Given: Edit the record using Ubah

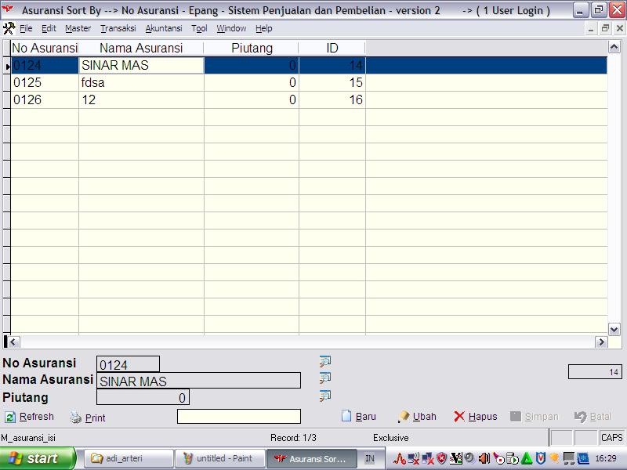Looking at the screenshot, I should click(x=417, y=417).
